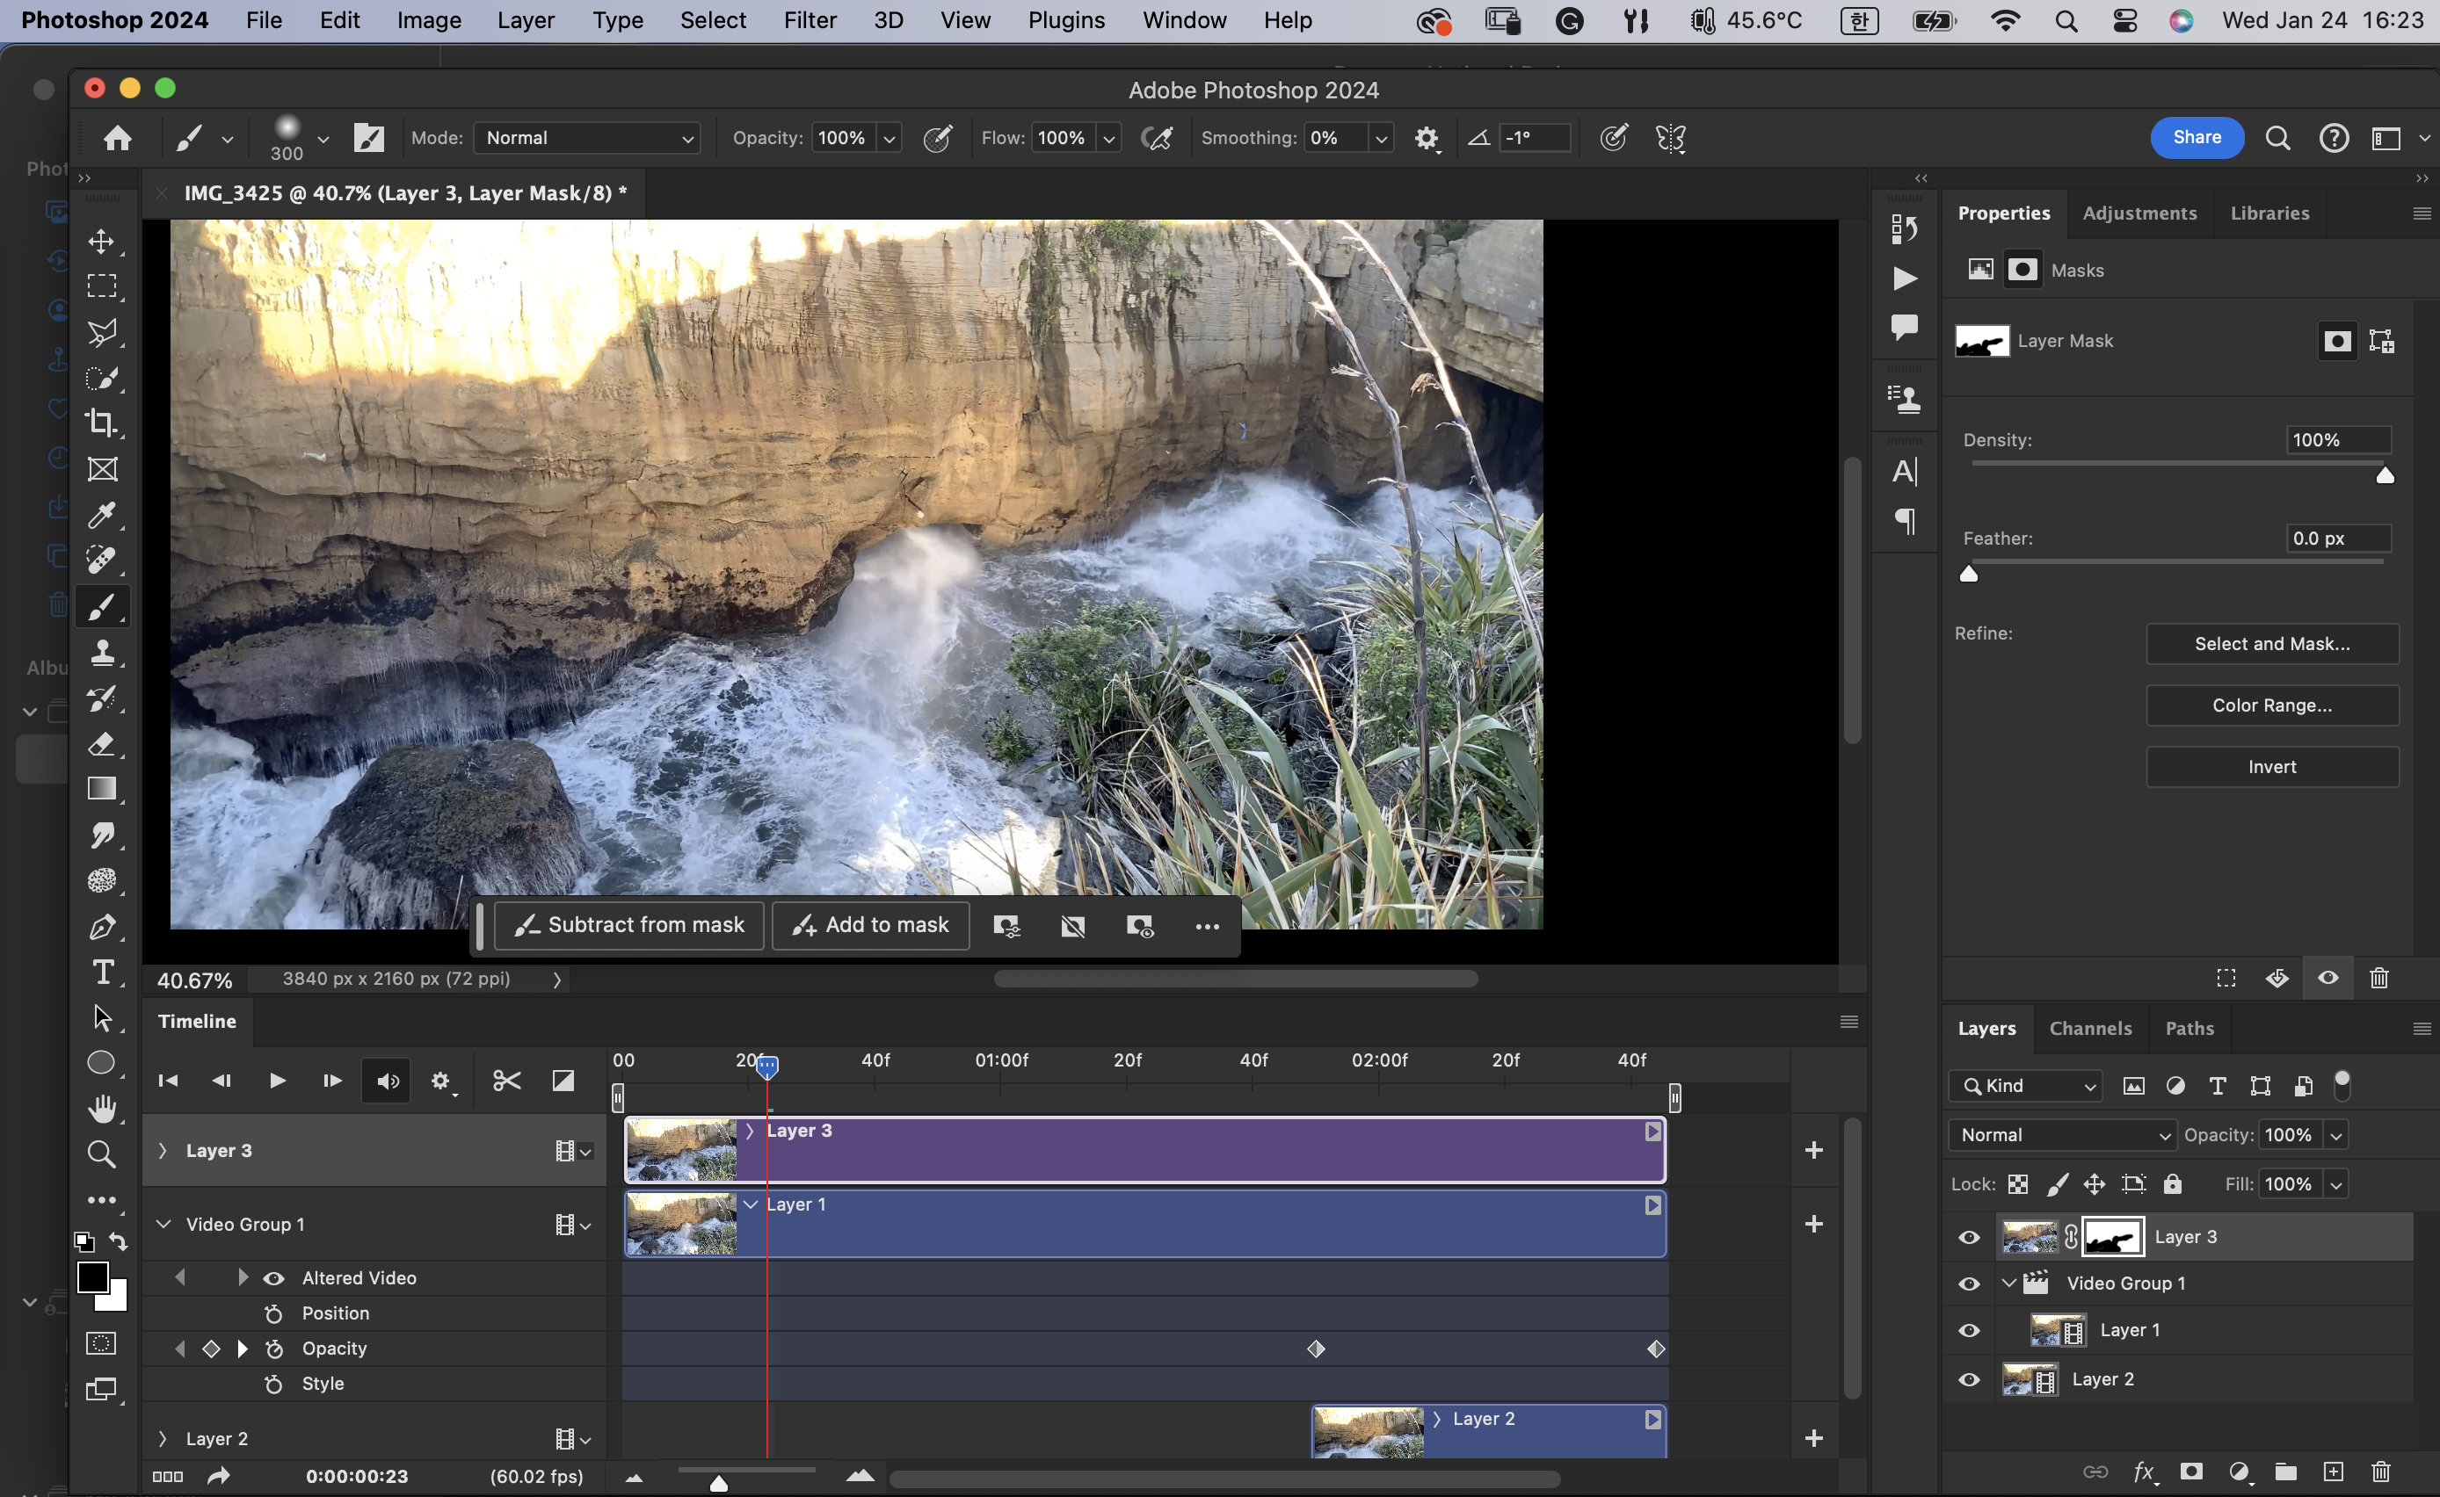Click the split-at-playhead scissors icon

[x=506, y=1081]
